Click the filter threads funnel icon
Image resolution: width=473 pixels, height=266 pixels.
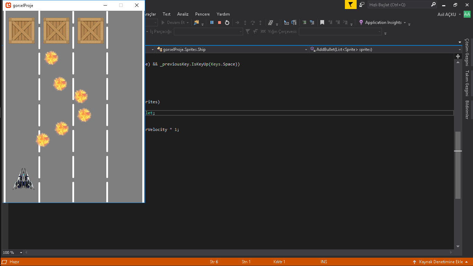(248, 32)
